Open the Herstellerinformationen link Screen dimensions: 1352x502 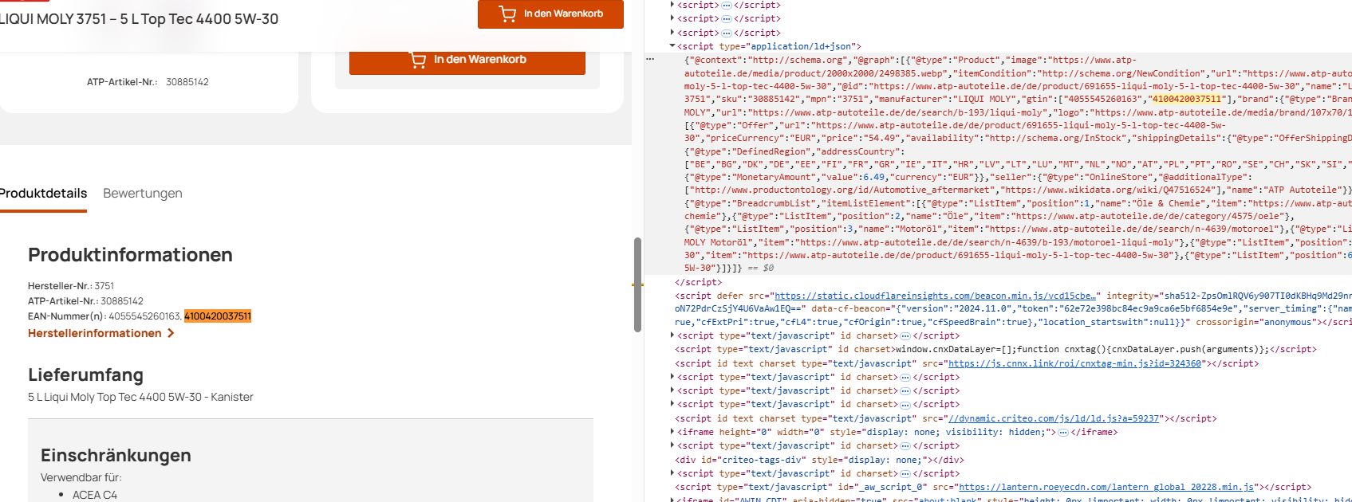click(101, 333)
